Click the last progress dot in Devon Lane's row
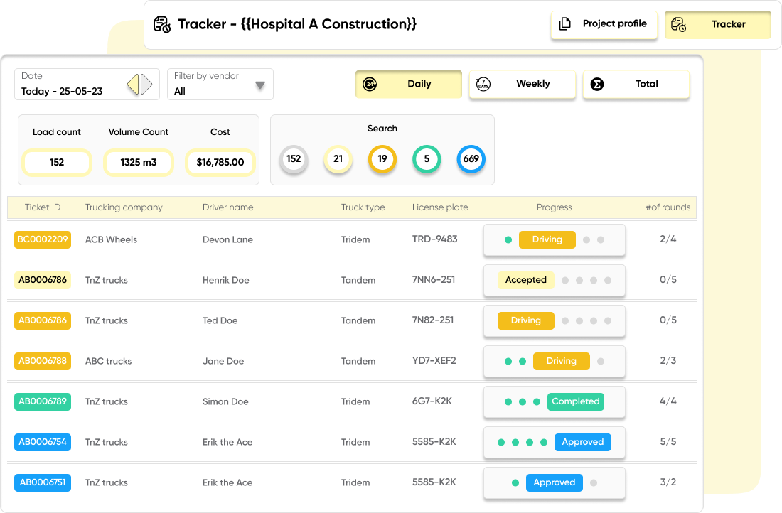The height and width of the screenshot is (513, 782). tap(599, 239)
